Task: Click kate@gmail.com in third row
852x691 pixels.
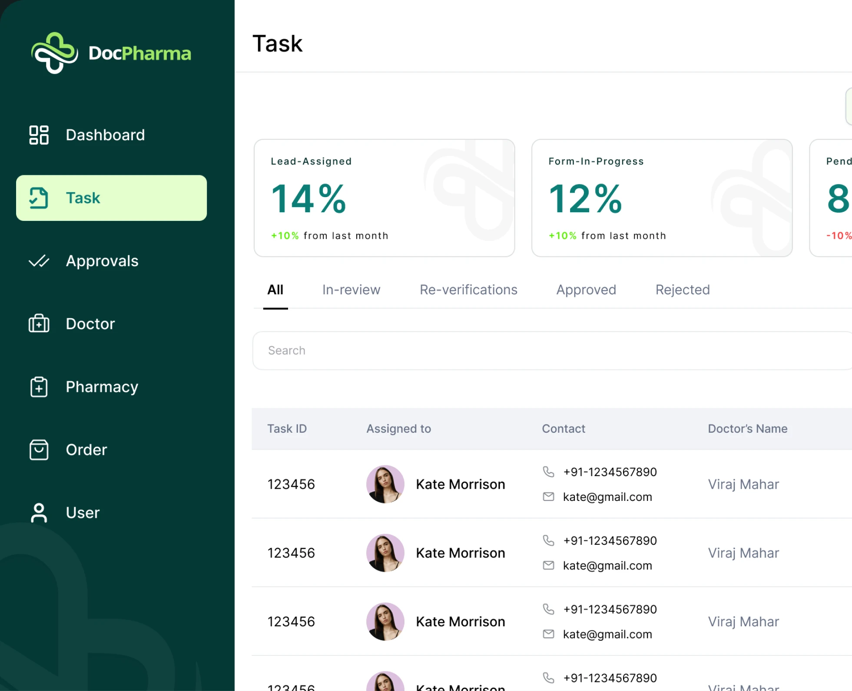Action: point(607,634)
